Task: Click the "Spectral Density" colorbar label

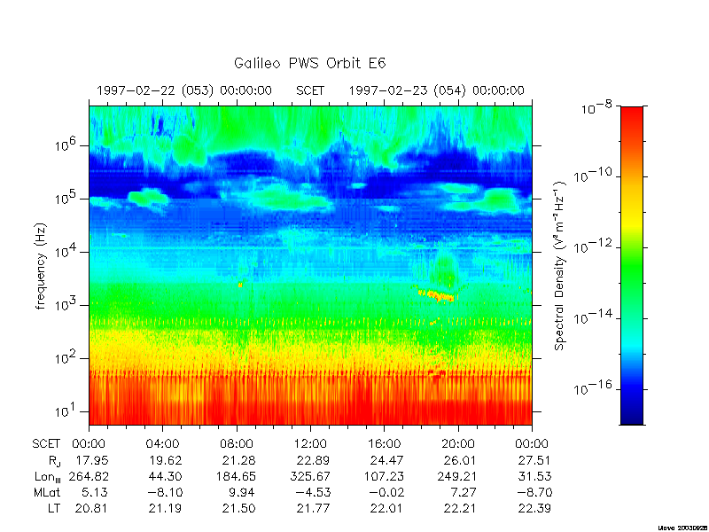Action: [x=559, y=265]
